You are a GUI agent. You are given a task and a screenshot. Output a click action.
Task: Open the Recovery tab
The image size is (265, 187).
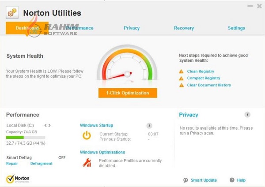coord(184,28)
